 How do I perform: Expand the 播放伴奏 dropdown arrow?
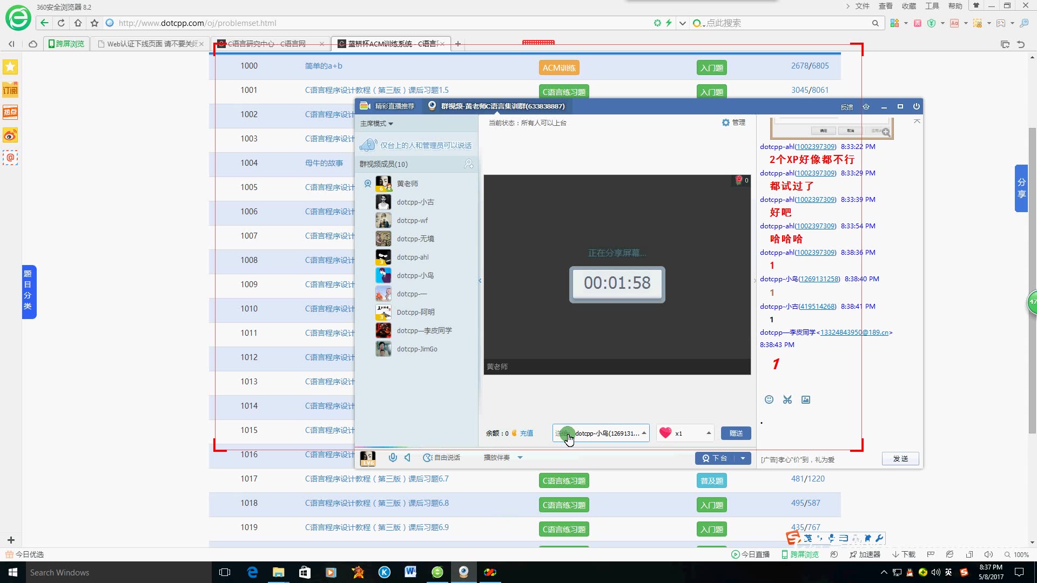[x=520, y=458]
